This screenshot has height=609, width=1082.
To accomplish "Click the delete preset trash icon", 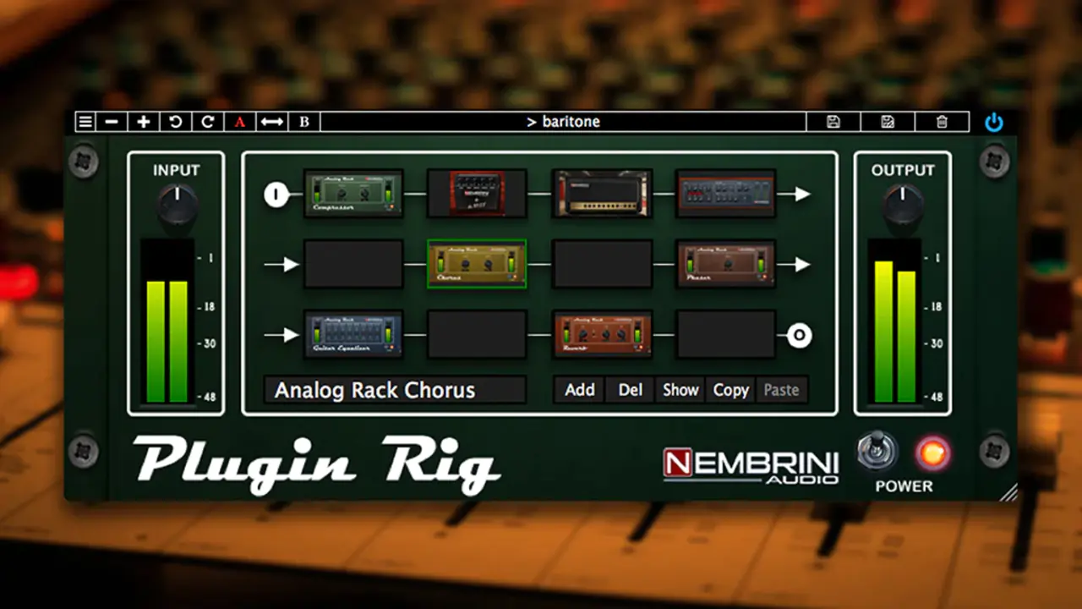I will click(x=942, y=122).
